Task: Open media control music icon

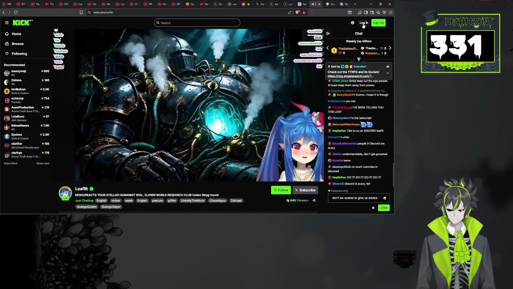Action: click(360, 12)
